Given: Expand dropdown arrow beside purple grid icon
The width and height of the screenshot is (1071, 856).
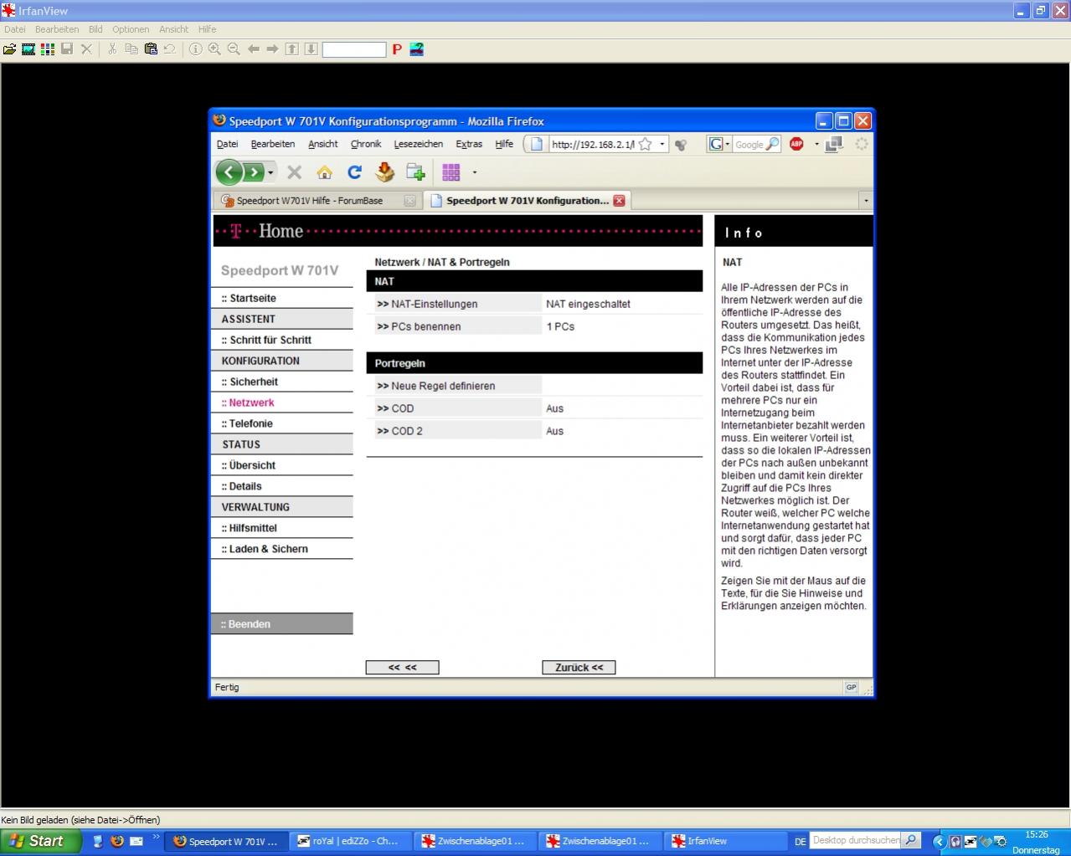Looking at the screenshot, I should (475, 172).
